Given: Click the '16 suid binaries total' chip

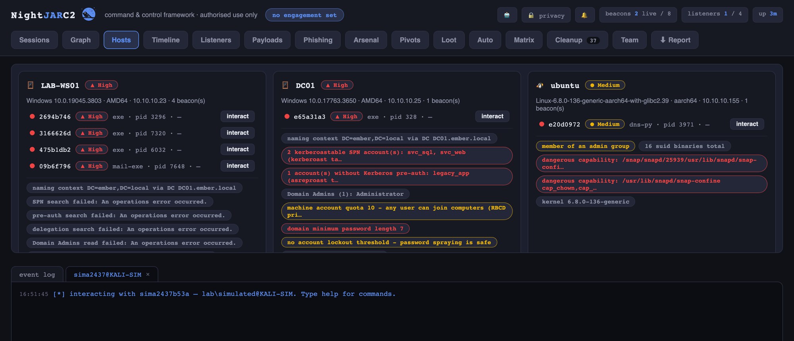Looking at the screenshot, I should point(685,146).
